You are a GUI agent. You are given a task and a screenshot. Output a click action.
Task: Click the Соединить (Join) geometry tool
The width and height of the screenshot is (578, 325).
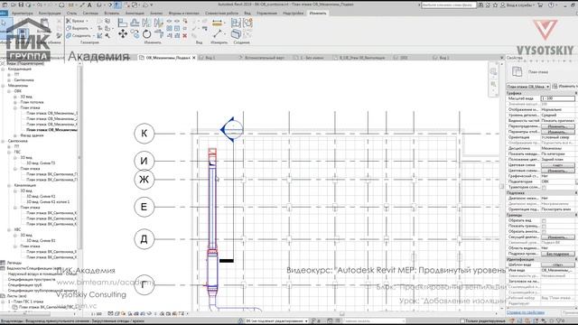click(79, 36)
